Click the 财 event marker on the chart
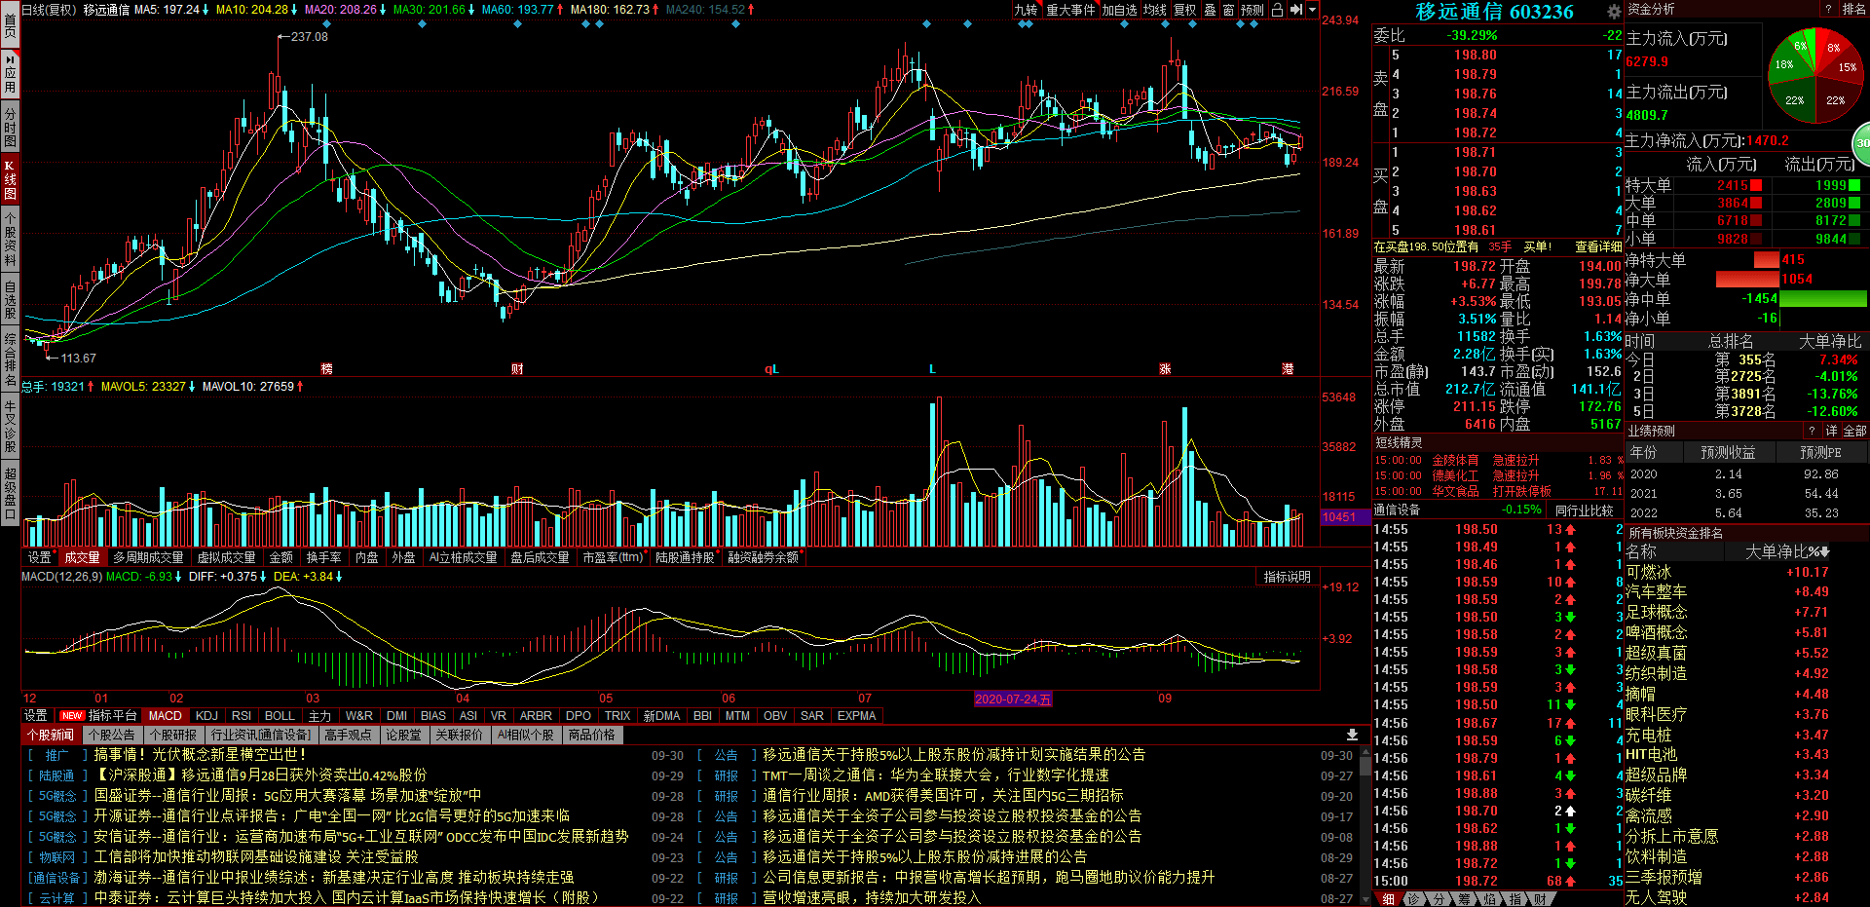This screenshot has height=907, width=1870. (x=517, y=369)
